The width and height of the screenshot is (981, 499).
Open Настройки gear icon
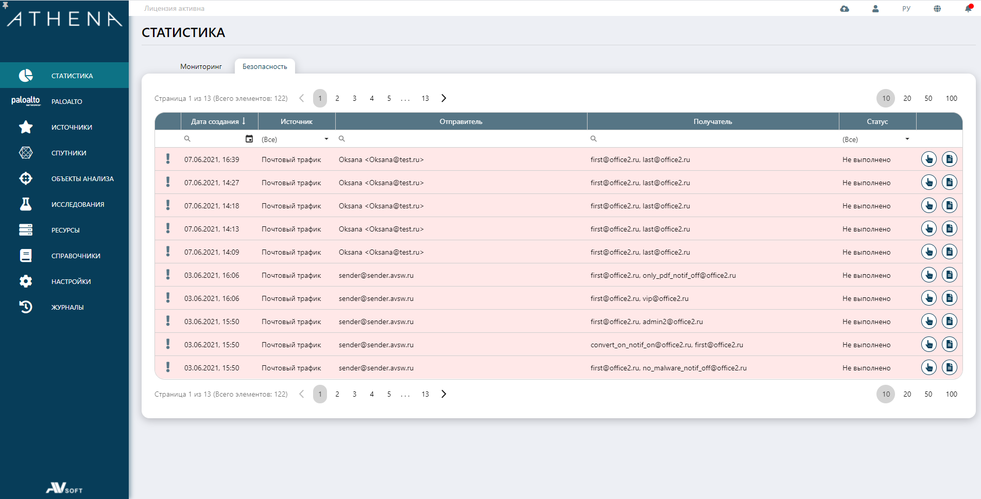tap(26, 281)
